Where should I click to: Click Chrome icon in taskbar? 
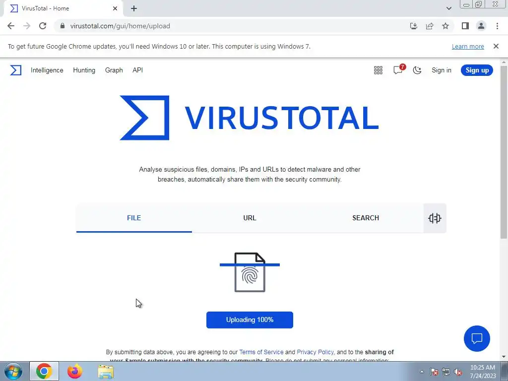coord(44,371)
